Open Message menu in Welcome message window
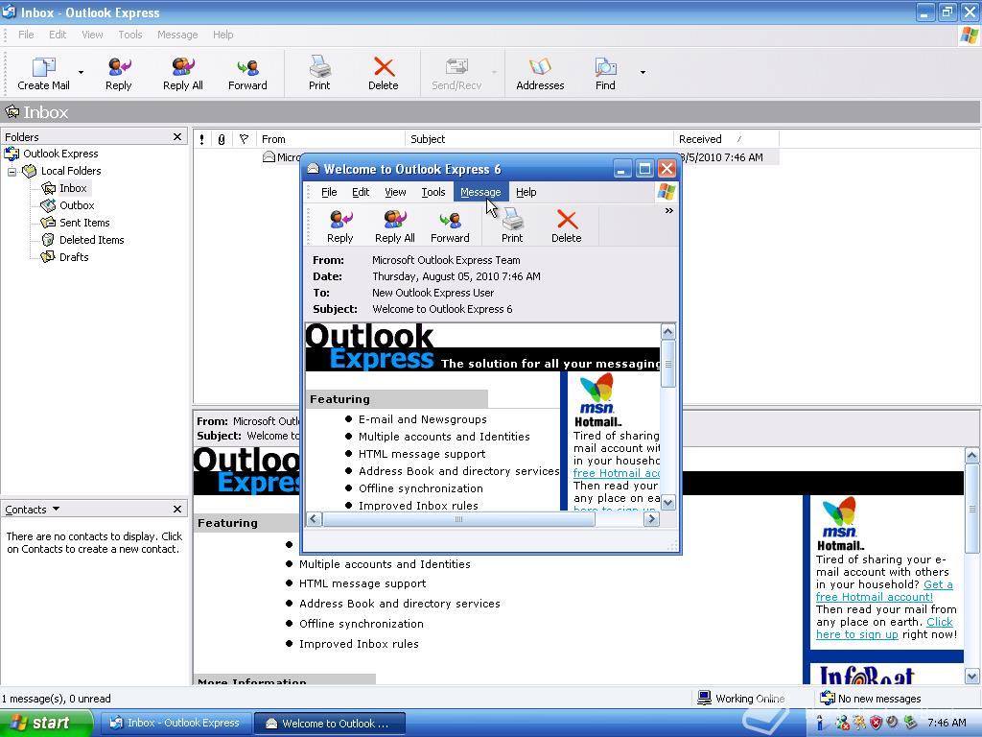 [480, 192]
